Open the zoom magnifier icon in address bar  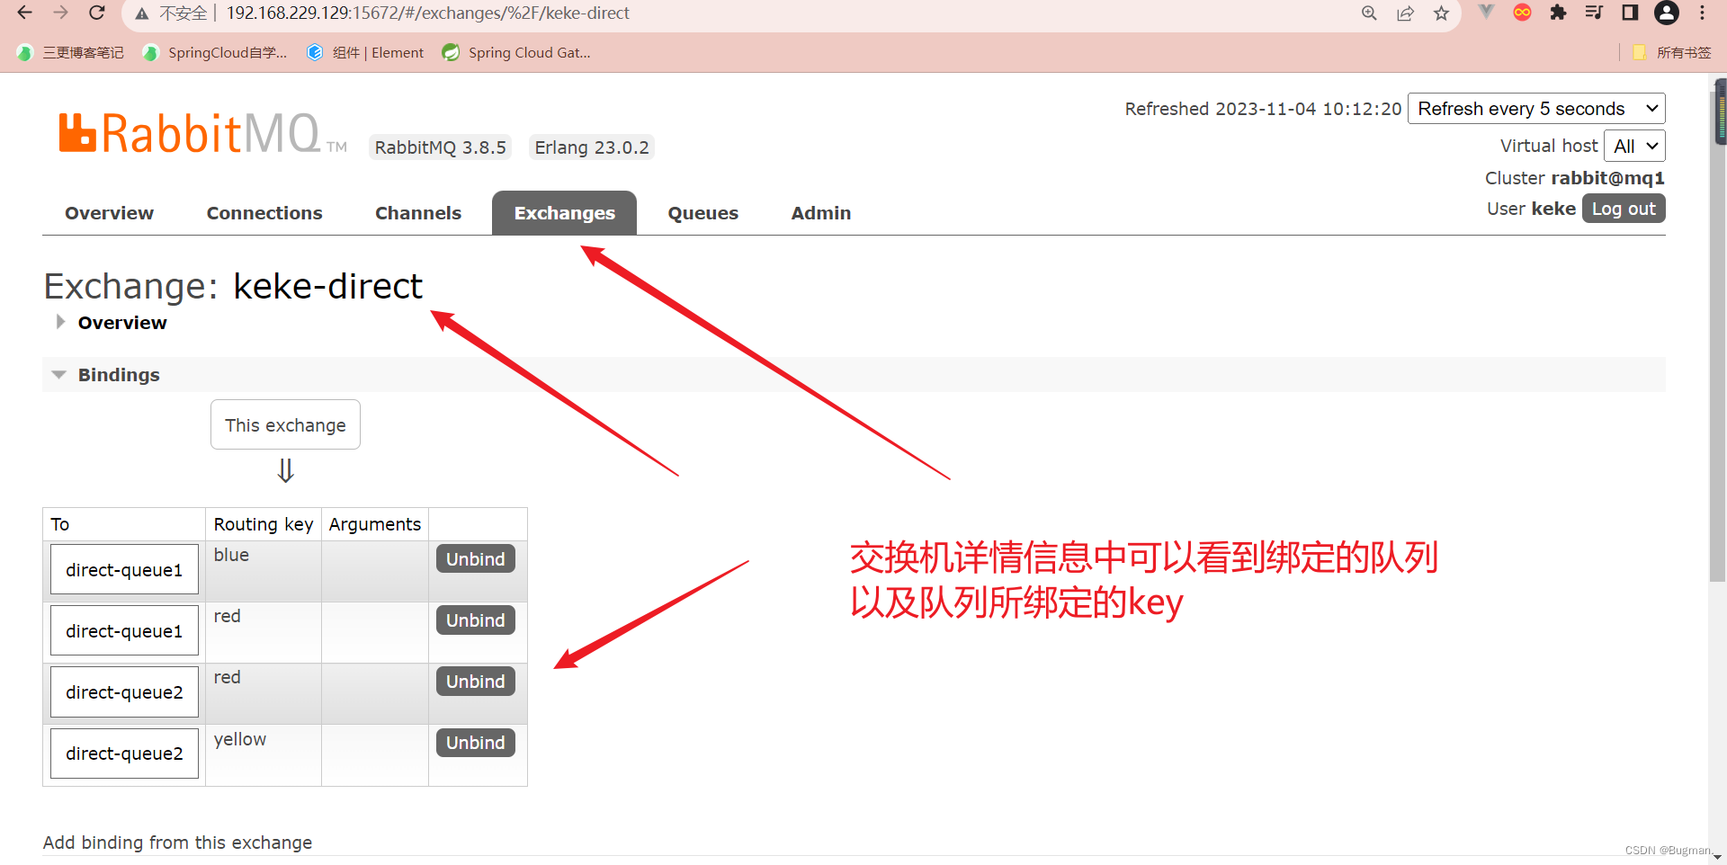pos(1369,13)
